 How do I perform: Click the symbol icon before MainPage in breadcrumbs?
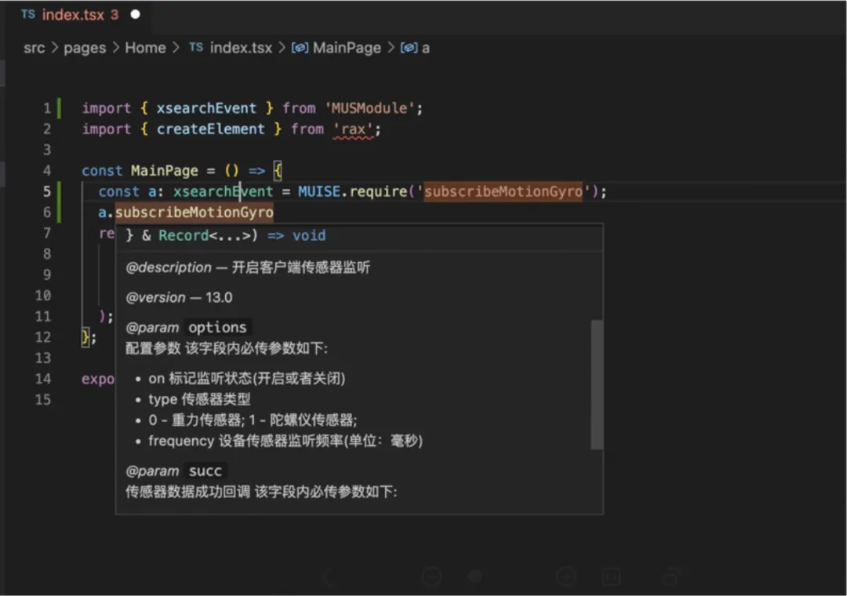(x=300, y=48)
